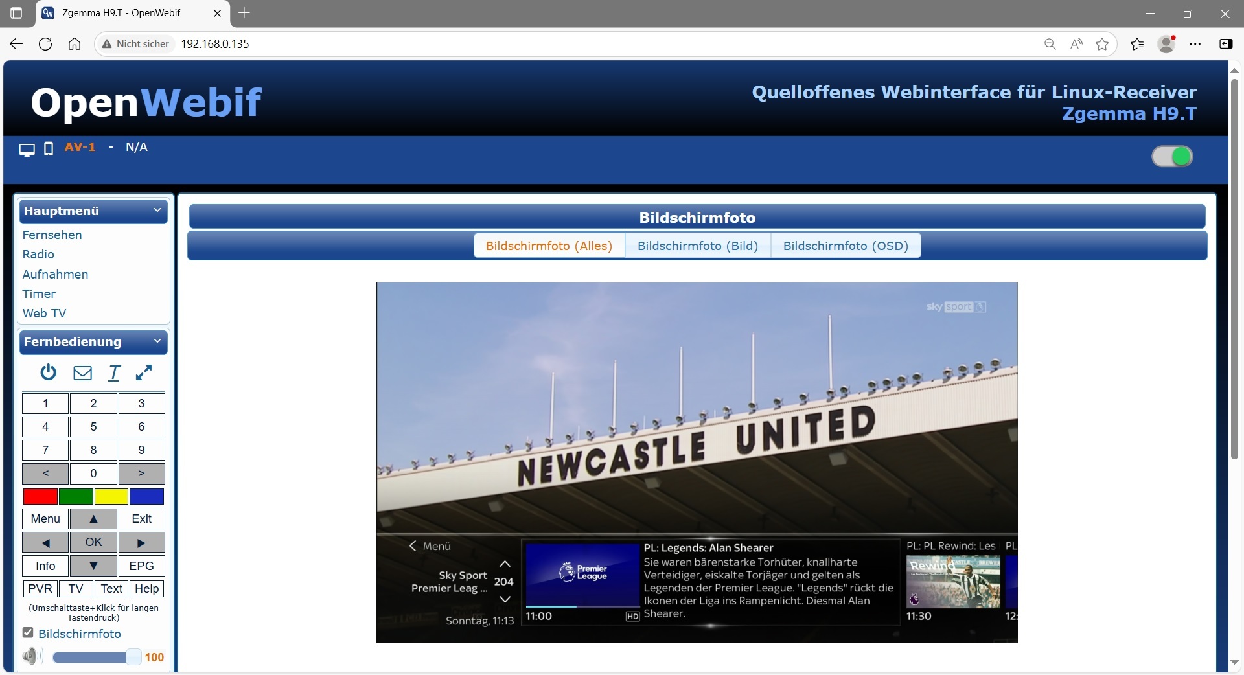The height and width of the screenshot is (675, 1244).
Task: Open Aufnahmen in main menu
Action: point(55,274)
